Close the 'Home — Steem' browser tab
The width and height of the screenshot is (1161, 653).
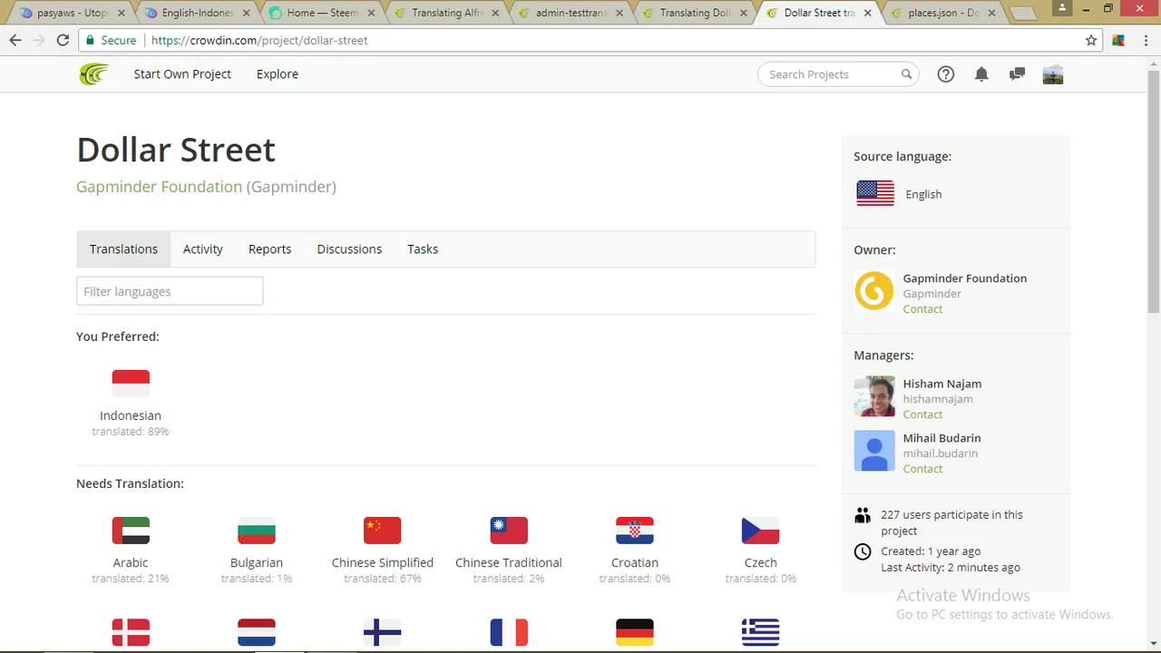(370, 14)
